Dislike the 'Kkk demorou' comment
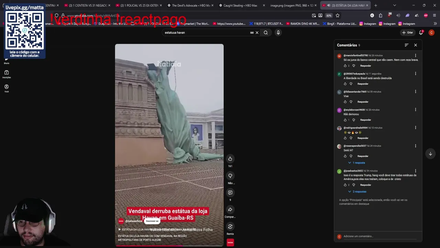 (354, 120)
